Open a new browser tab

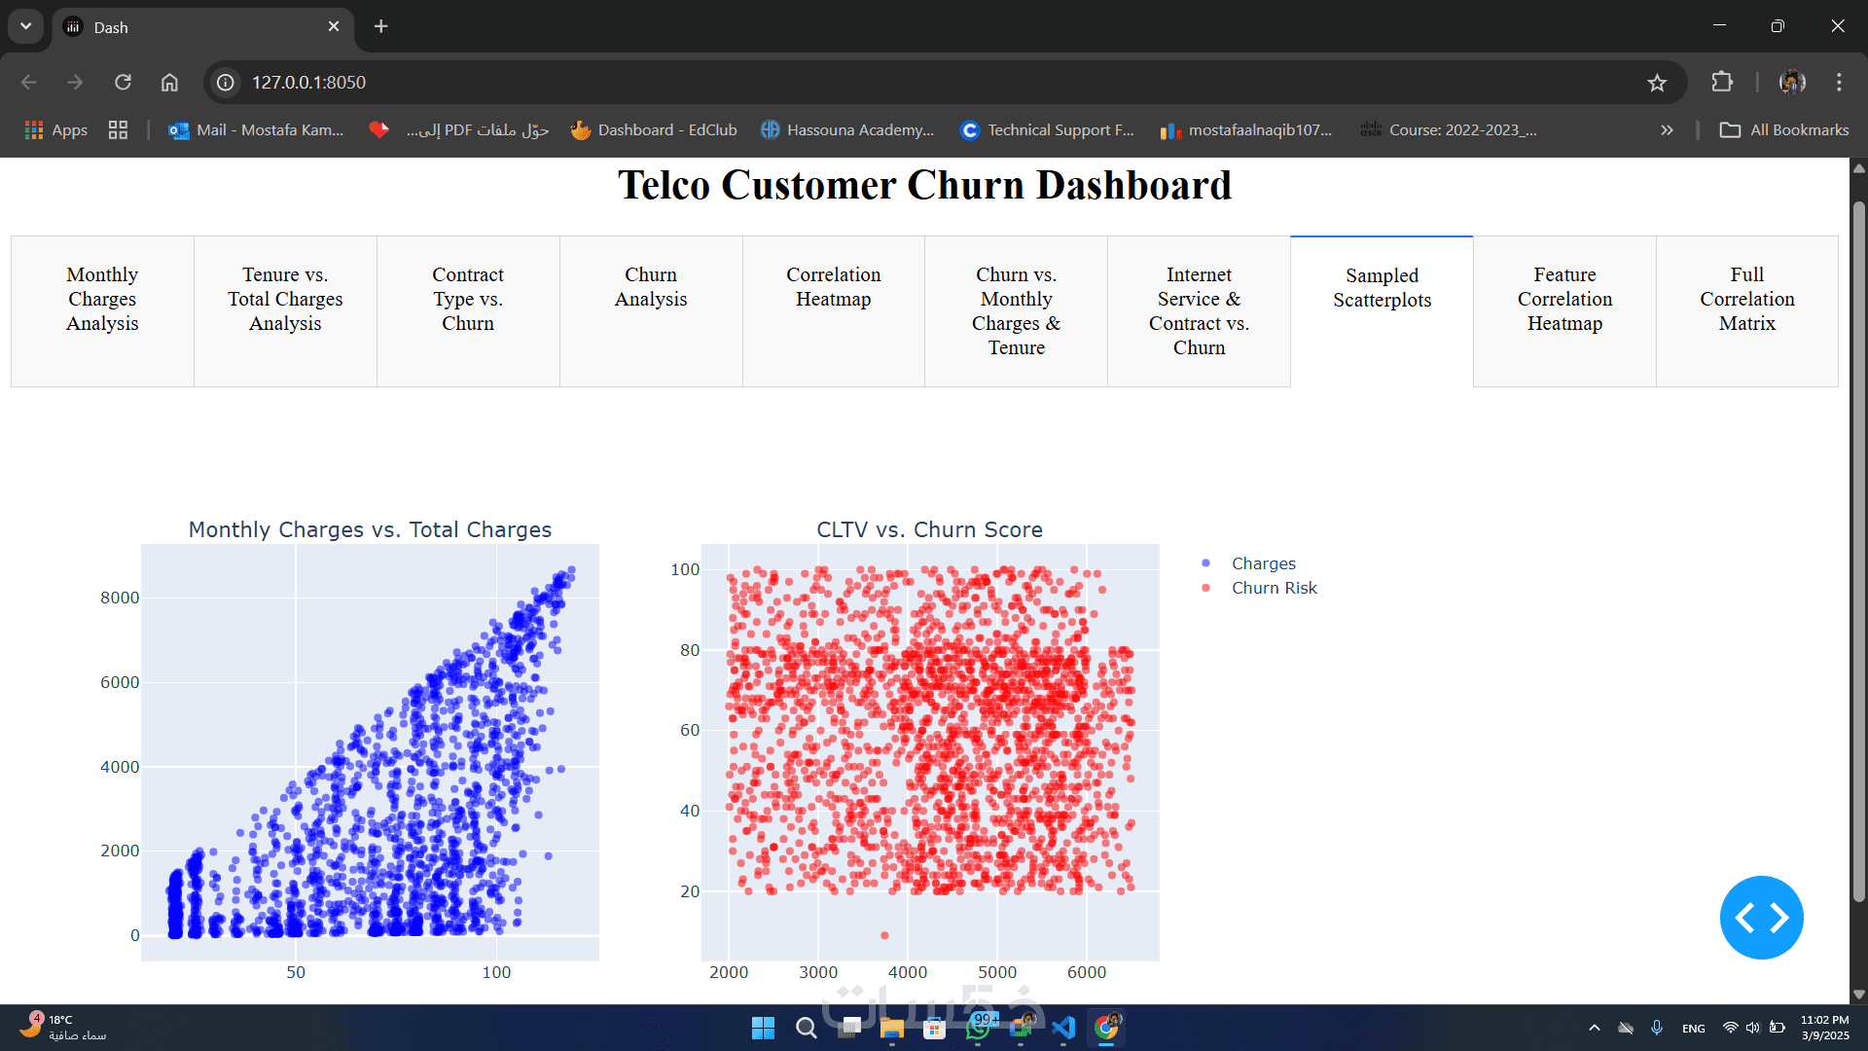coord(380,27)
